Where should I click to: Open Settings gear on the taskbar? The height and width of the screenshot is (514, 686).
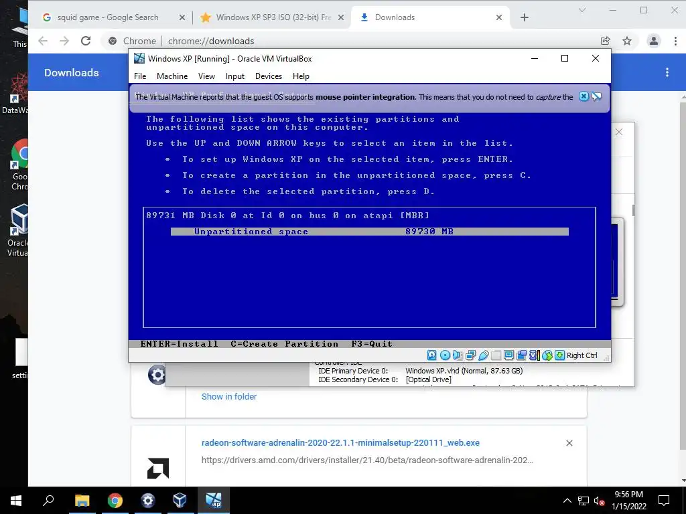tap(148, 501)
